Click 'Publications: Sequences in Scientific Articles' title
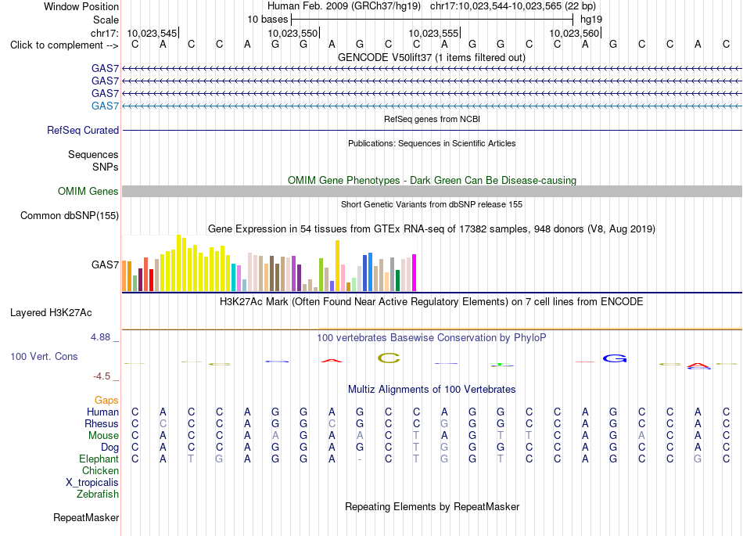This screenshot has width=743, height=536. 432,143
